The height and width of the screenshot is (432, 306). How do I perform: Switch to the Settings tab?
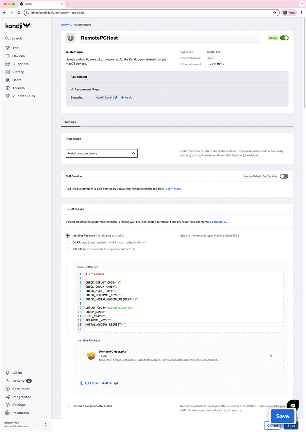click(70, 122)
